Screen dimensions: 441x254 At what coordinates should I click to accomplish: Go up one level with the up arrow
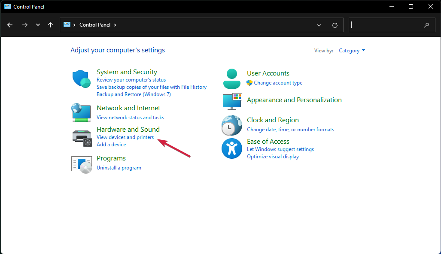[50, 25]
